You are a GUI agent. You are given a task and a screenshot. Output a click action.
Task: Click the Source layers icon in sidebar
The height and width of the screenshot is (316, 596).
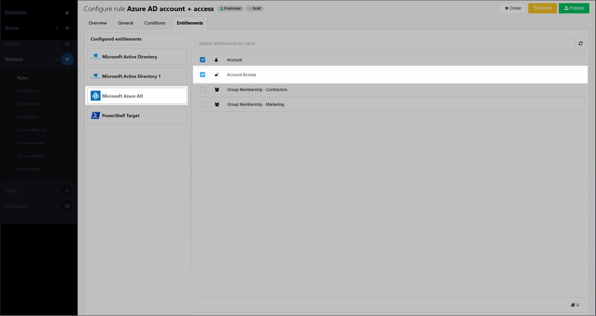click(67, 28)
